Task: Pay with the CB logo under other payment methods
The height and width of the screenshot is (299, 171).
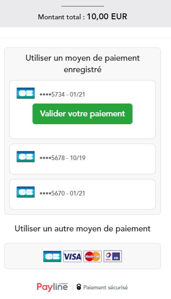Action: coord(52,257)
